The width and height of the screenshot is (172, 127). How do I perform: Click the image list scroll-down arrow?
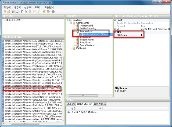pyautogui.click(x=63, y=121)
